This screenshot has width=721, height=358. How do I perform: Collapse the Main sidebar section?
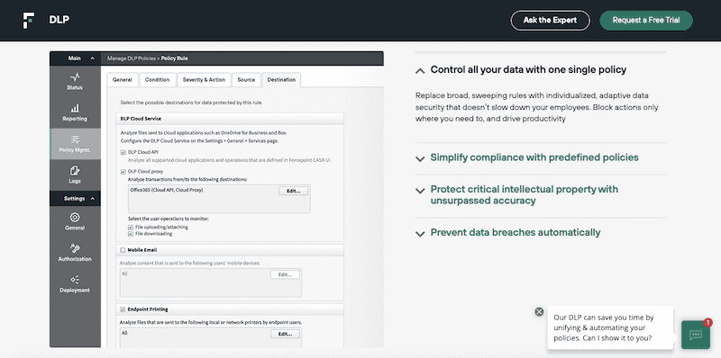tap(93, 58)
